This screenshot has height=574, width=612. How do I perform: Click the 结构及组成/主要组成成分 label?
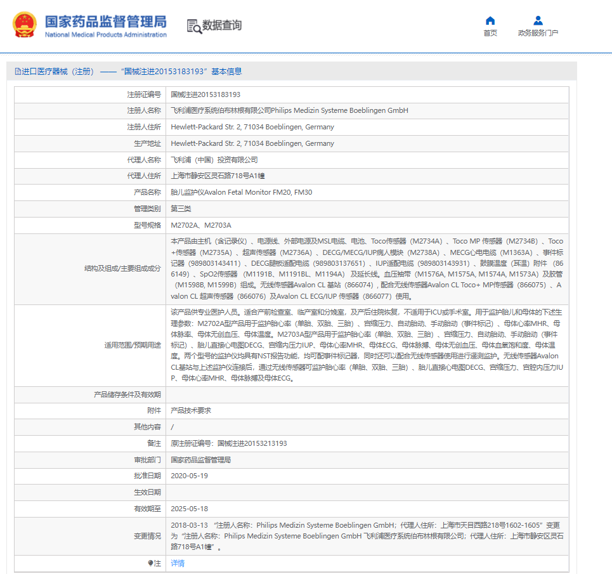tap(122, 268)
